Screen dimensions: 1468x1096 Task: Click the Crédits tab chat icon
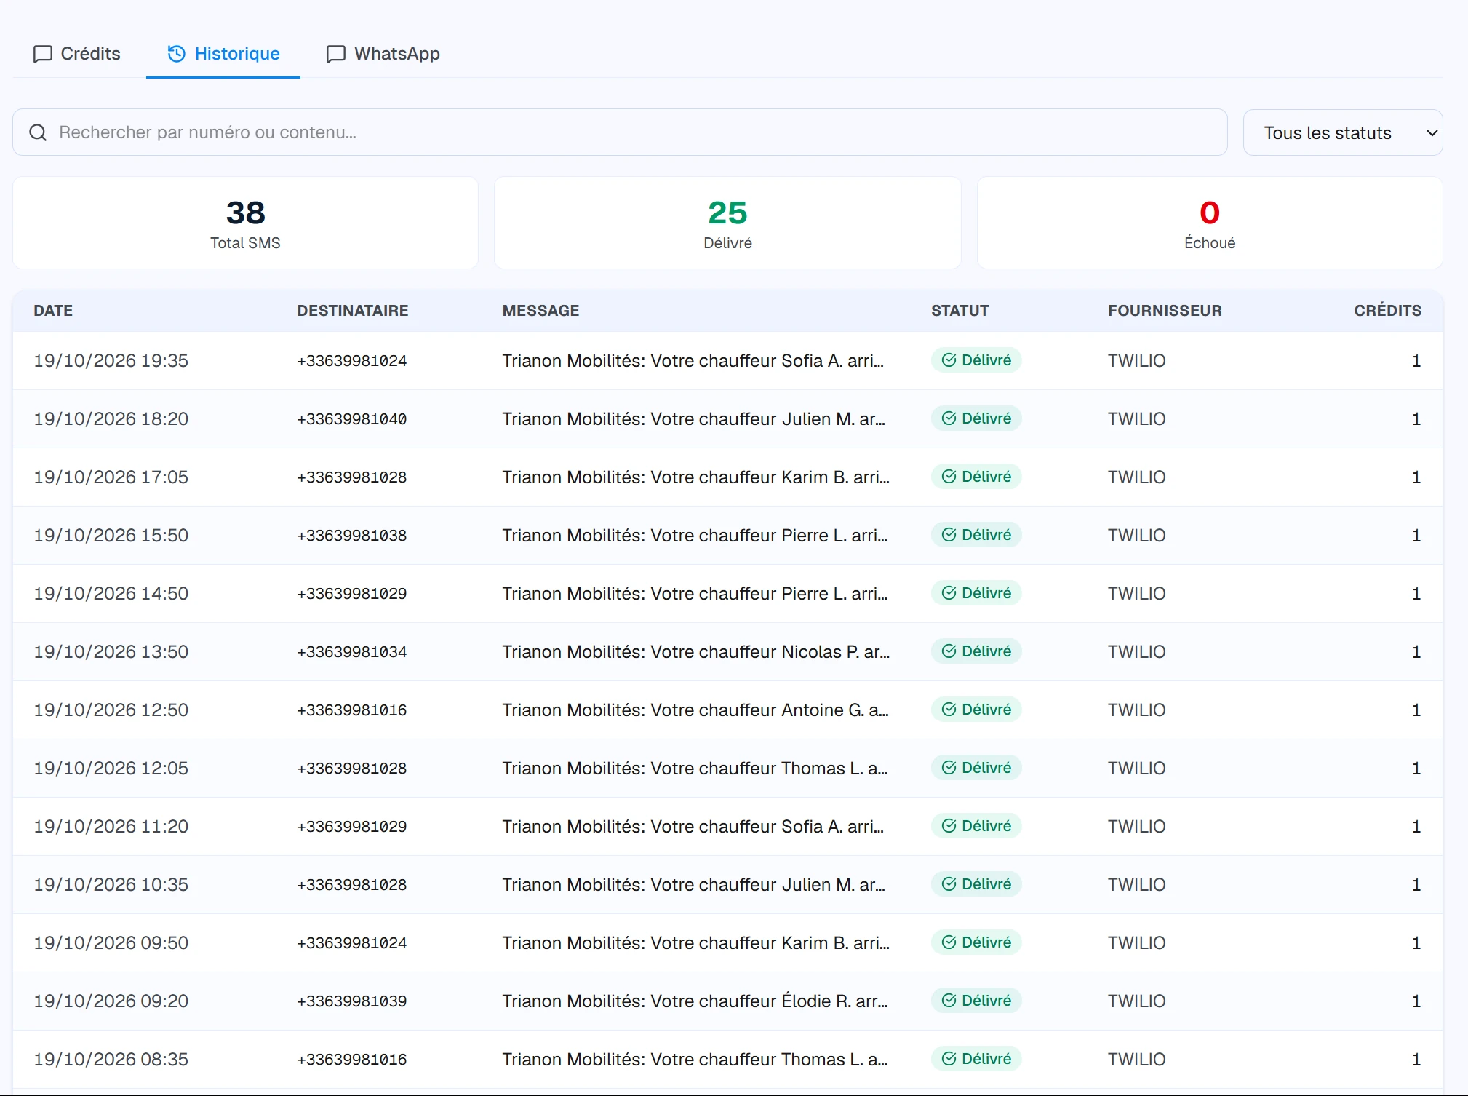click(x=43, y=54)
